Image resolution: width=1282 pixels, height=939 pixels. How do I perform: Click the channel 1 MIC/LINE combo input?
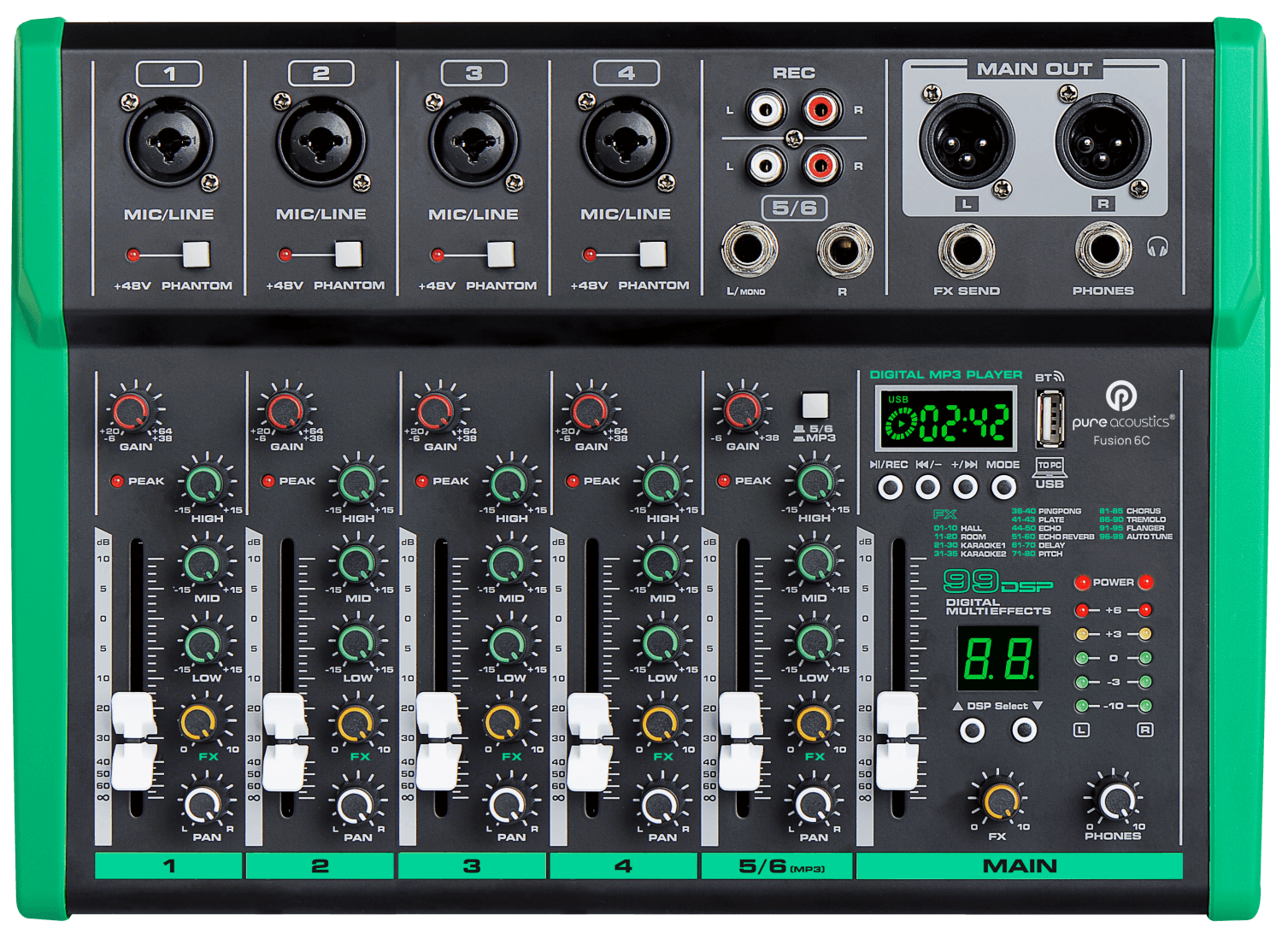[169, 141]
